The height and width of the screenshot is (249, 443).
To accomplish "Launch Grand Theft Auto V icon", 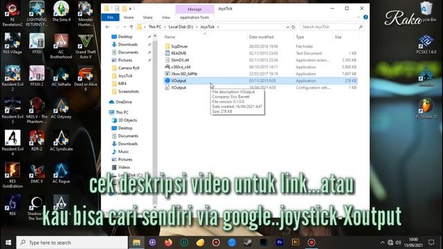I will [86, 46].
